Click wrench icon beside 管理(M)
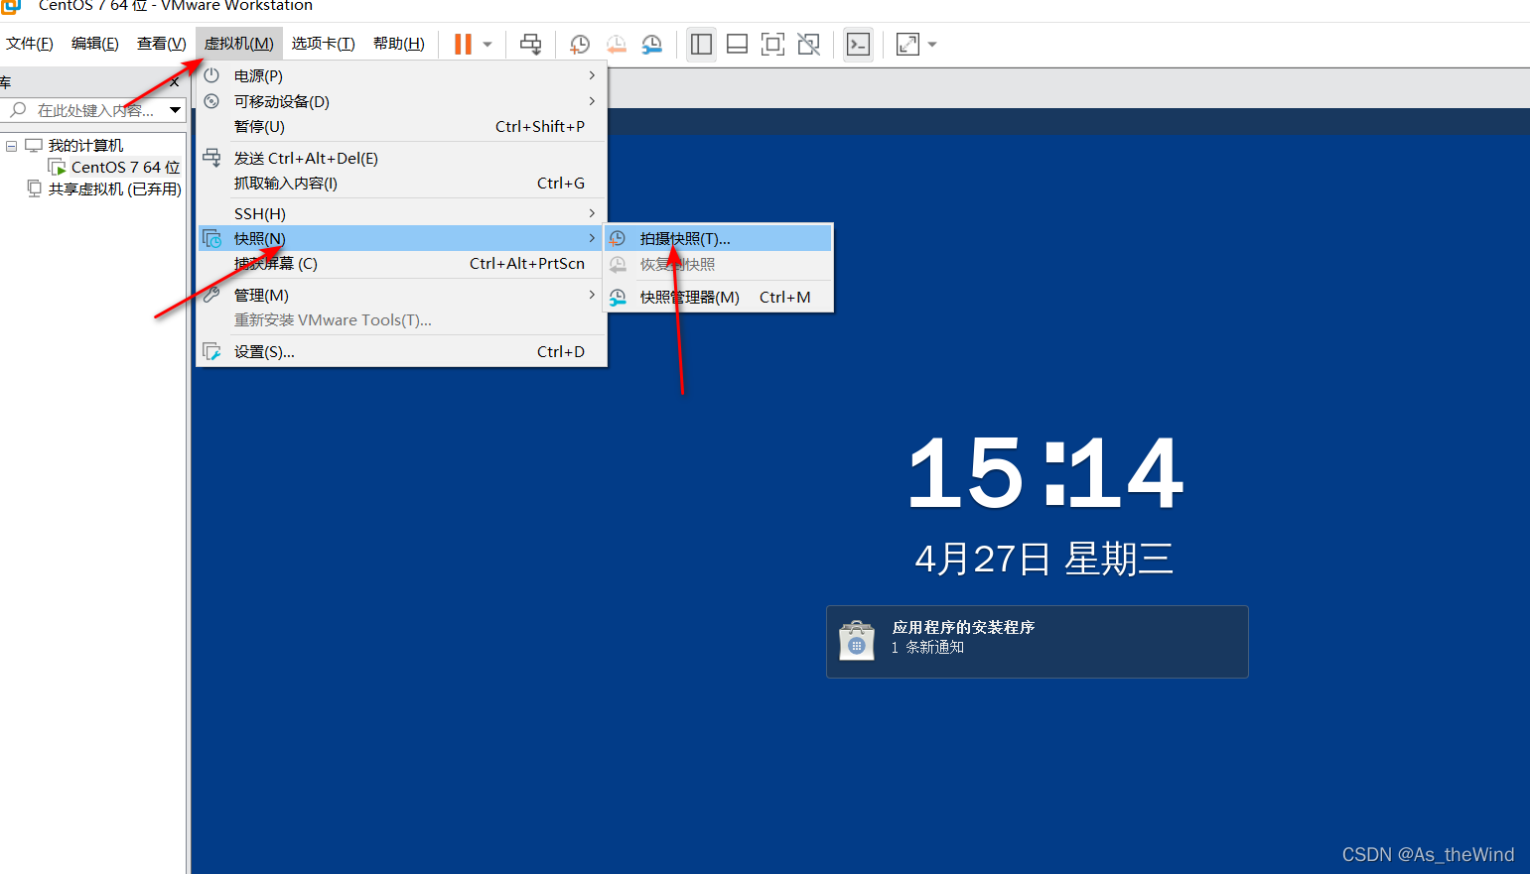The image size is (1530, 874). pos(211,295)
